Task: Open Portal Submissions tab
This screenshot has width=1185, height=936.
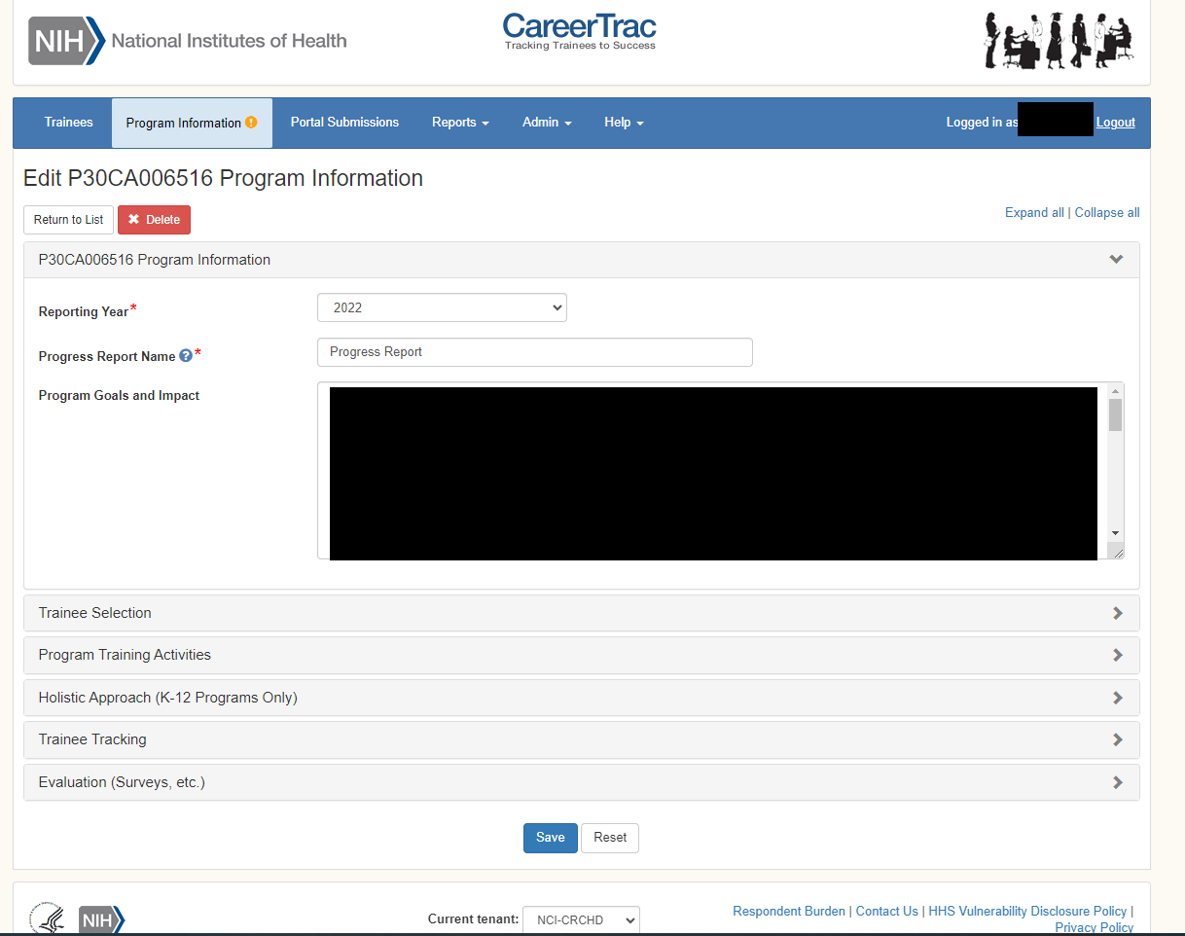Action: [344, 123]
